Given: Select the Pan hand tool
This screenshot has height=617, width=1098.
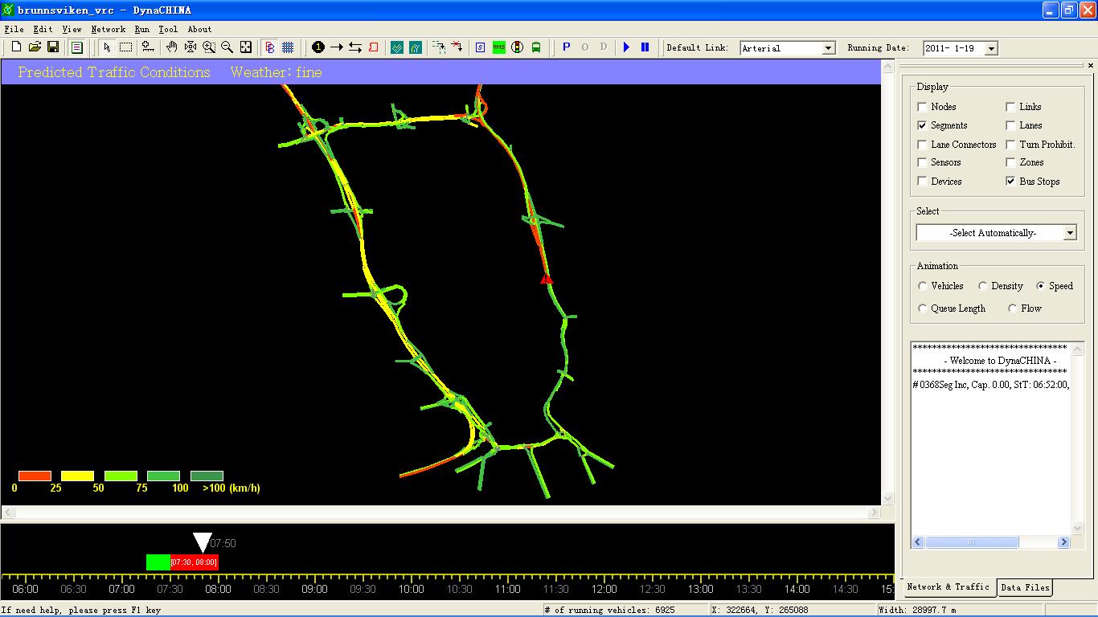Looking at the screenshot, I should [171, 47].
